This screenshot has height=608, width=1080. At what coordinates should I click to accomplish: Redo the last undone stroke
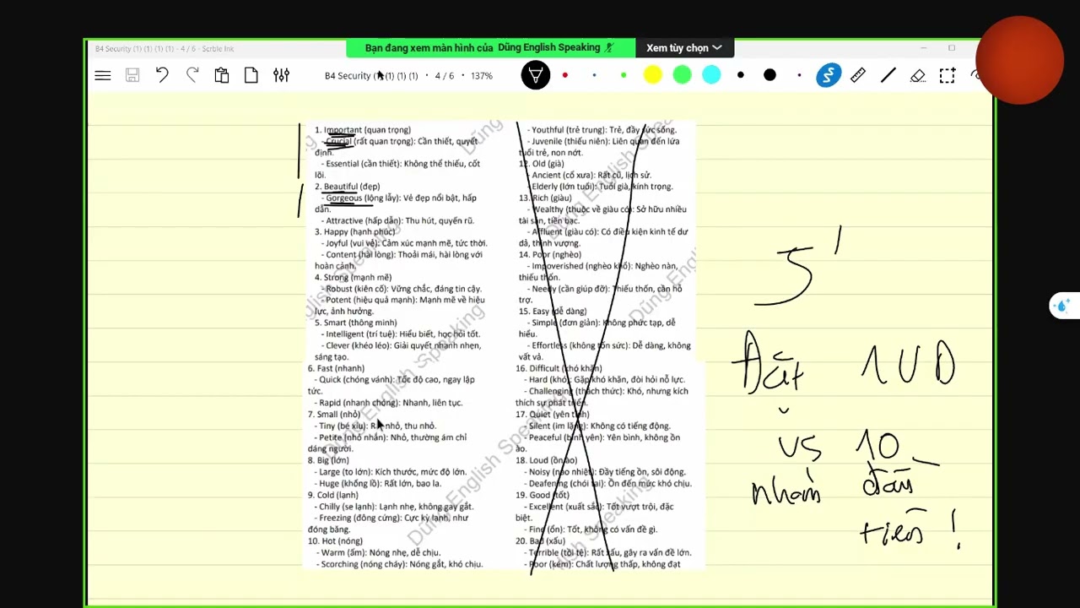192,75
